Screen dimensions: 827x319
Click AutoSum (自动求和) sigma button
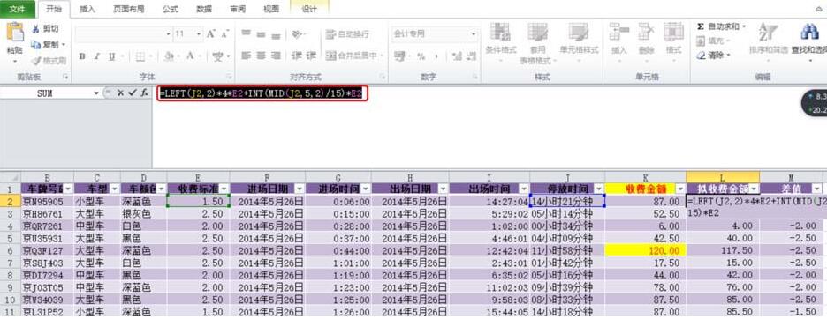pos(720,26)
